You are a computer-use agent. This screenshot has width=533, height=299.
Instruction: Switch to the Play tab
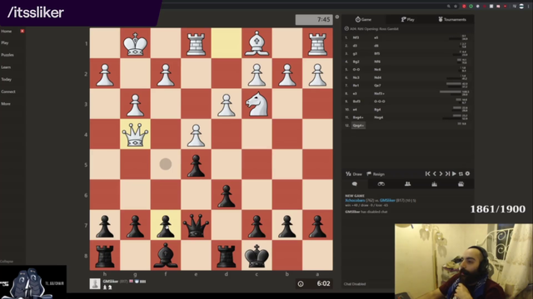[407, 19]
